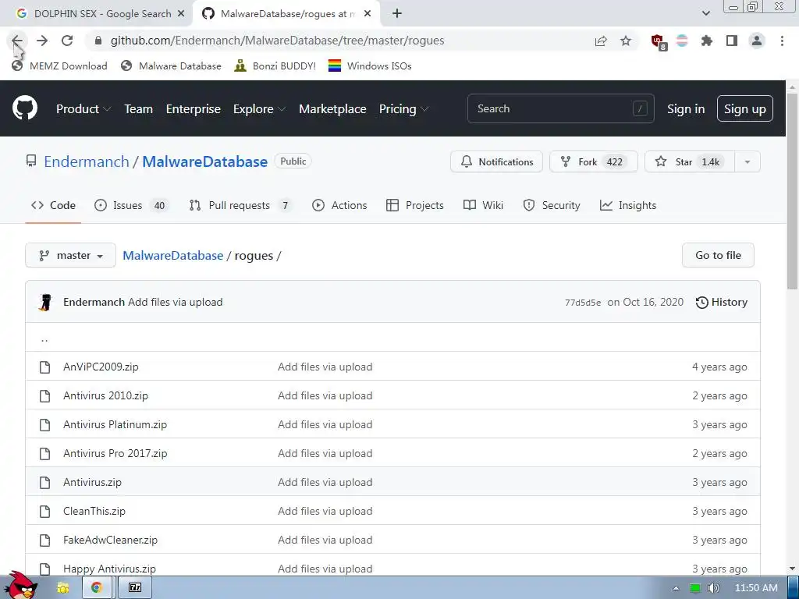The image size is (799, 599).
Task: Select the Code tab
Action: pos(53,205)
